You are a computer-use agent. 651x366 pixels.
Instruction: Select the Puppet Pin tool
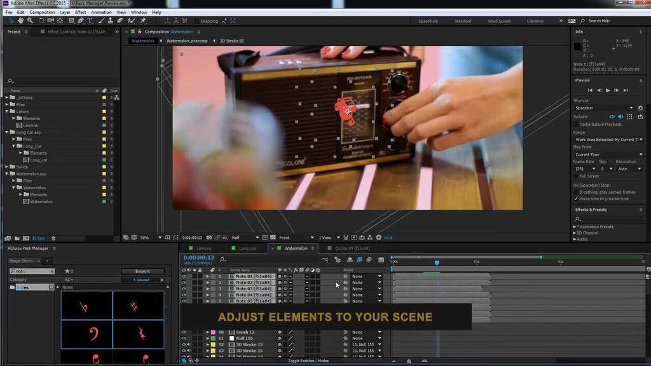click(x=143, y=20)
